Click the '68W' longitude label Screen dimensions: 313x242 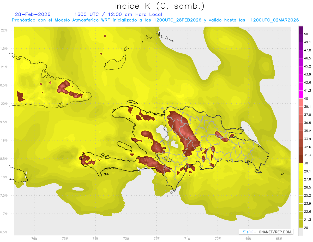[279, 238]
